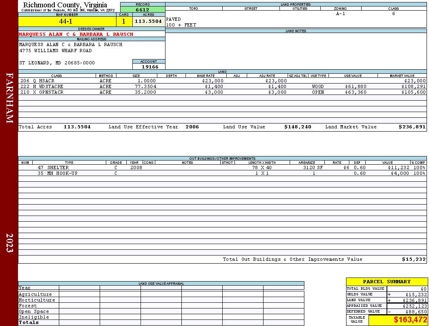Click market value $108,291
This screenshot has width=429, height=326.
413,86
